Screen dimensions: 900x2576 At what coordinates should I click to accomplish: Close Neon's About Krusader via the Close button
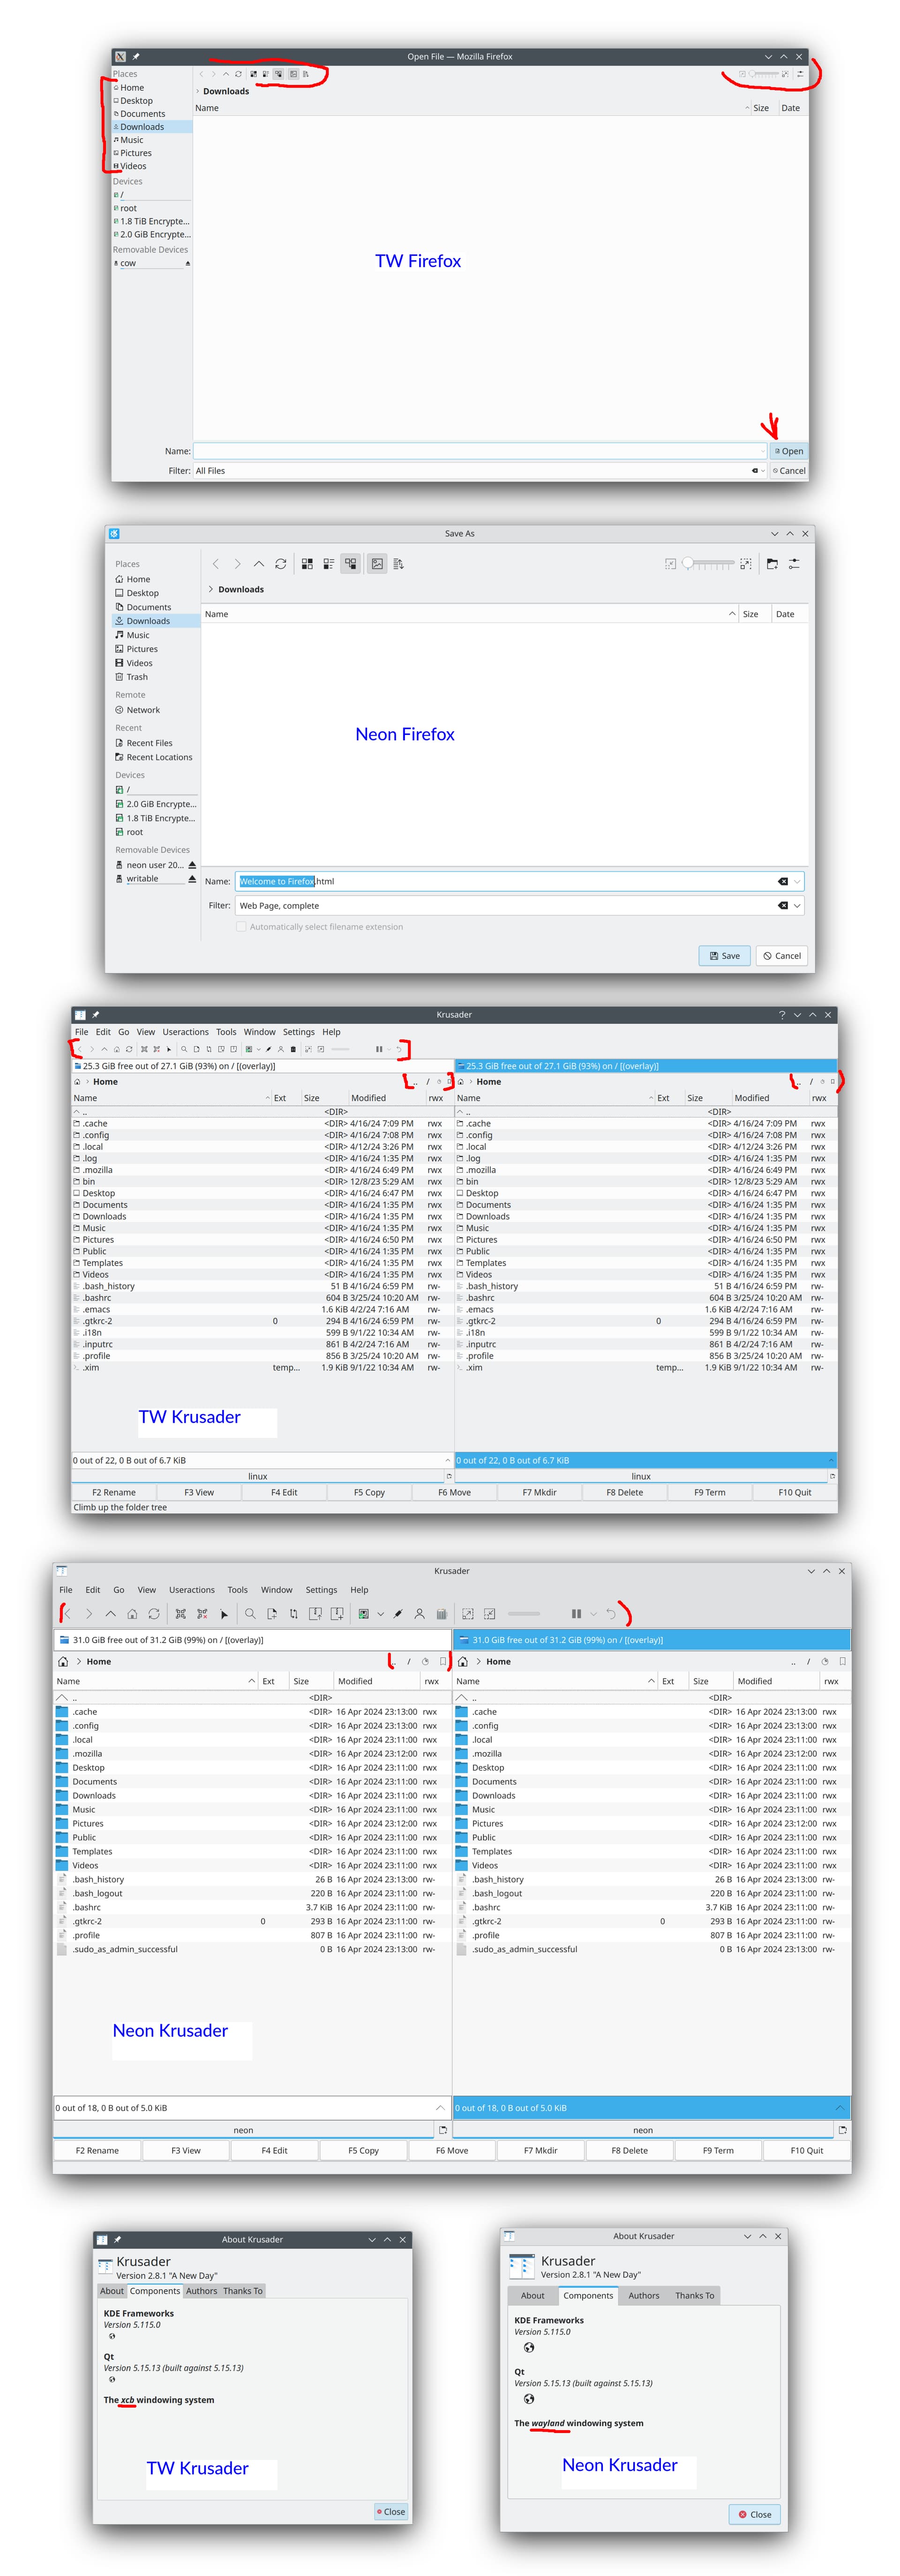click(x=755, y=2514)
